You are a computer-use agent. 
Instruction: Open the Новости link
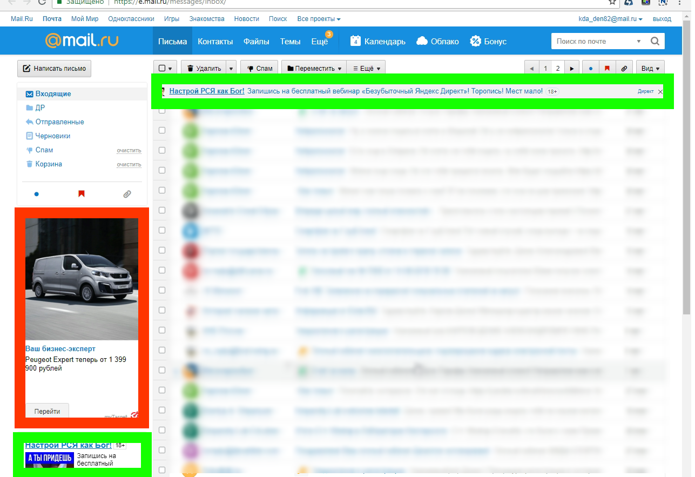coord(247,19)
